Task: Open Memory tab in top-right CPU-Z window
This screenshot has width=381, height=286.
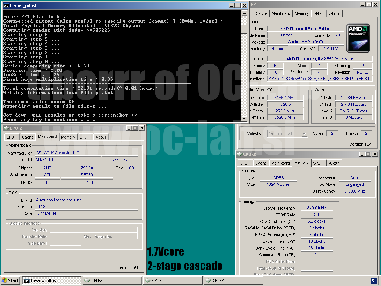Action: [x=301, y=13]
